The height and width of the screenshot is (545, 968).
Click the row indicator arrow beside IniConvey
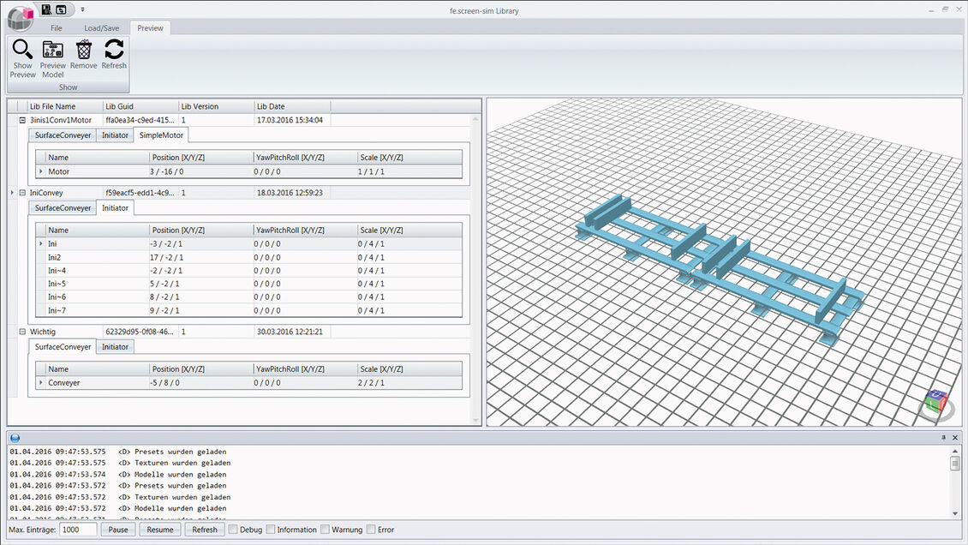coord(12,193)
